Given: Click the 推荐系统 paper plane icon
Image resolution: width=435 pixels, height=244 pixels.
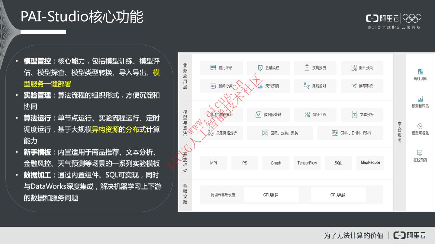Looking at the screenshot, I should (354, 86).
